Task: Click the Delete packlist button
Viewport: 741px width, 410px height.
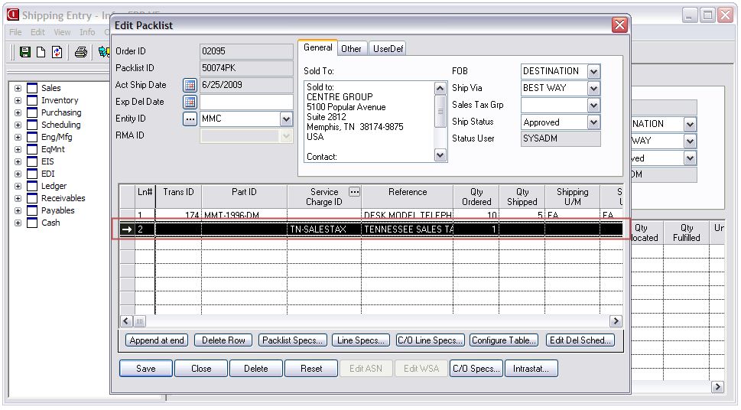Action: tap(255, 369)
